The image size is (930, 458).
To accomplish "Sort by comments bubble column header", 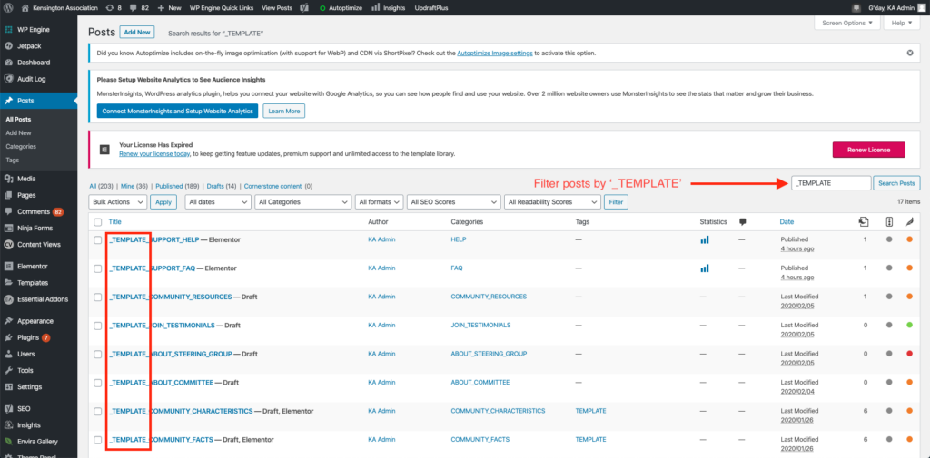I will [742, 221].
